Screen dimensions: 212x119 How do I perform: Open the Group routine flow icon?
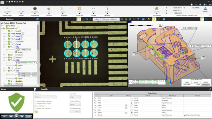[x=79, y=9]
